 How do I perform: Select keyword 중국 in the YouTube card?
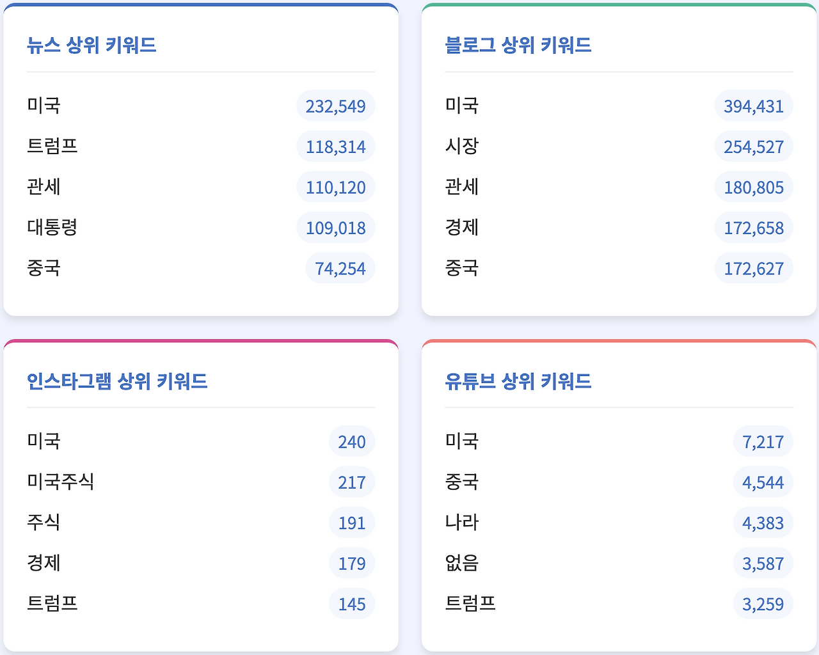click(x=462, y=481)
